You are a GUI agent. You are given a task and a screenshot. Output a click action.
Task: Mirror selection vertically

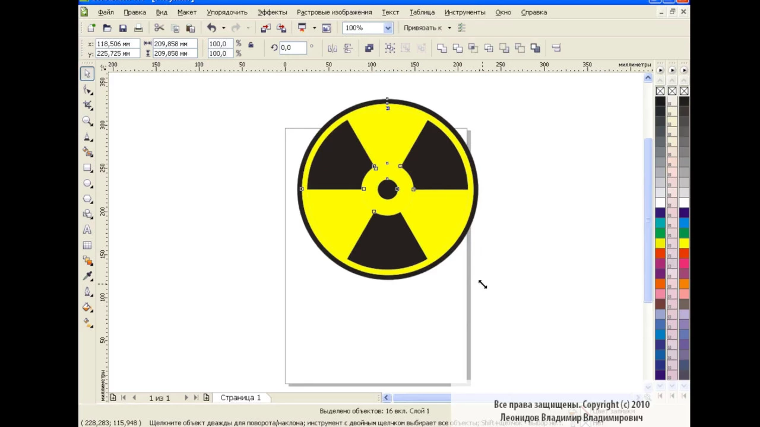click(348, 48)
